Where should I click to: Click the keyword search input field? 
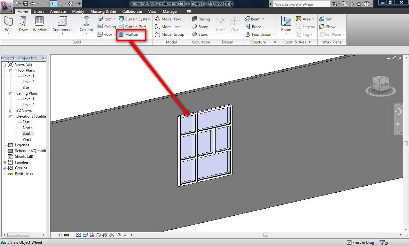click(x=302, y=4)
